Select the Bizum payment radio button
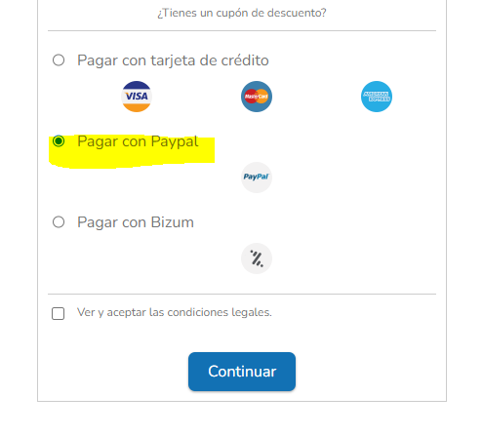The height and width of the screenshot is (436, 483). (59, 222)
